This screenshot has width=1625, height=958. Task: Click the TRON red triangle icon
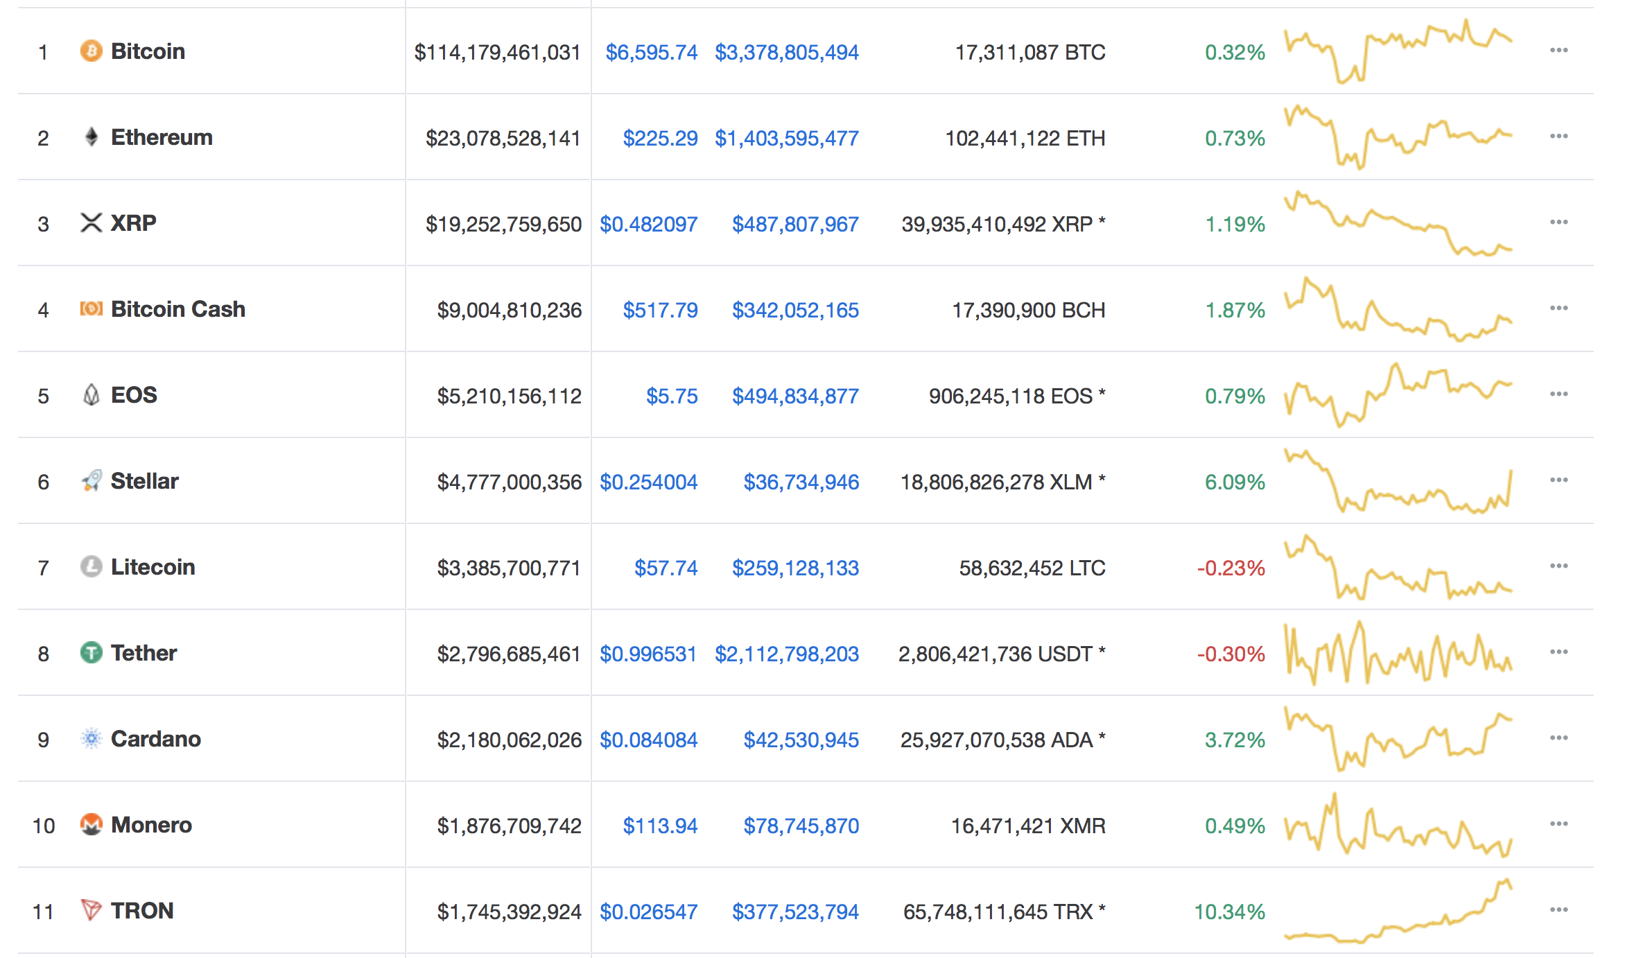(91, 910)
